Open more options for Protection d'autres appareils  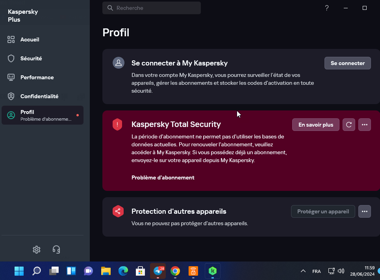pos(365,211)
